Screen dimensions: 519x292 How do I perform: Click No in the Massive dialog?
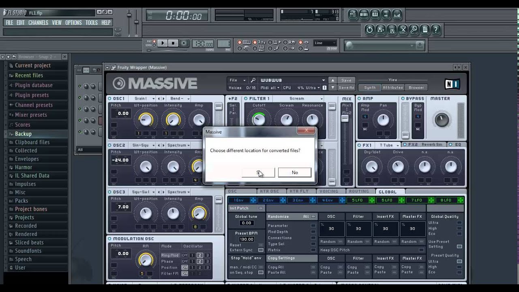pos(295,172)
